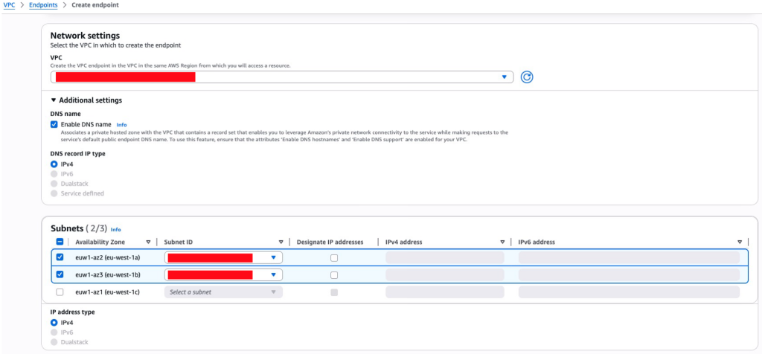The width and height of the screenshot is (762, 354).
Task: Click Info link beside Subnets heading
Action: click(115, 230)
